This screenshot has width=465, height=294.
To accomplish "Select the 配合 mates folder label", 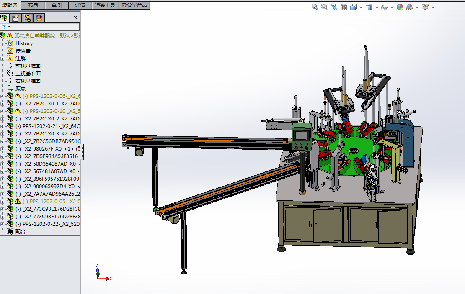I will 21,231.
